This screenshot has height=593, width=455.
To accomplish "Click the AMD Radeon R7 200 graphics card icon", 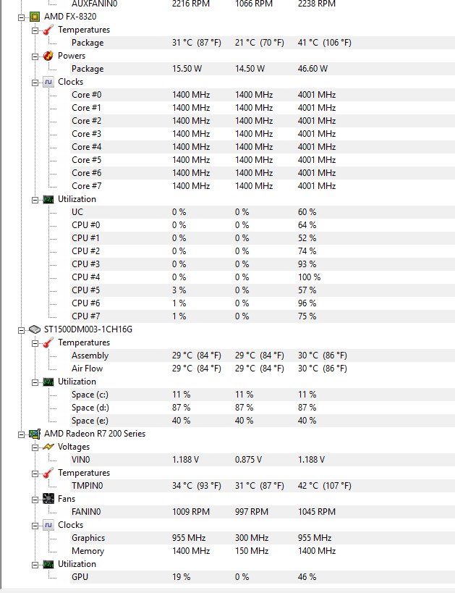I will point(35,434).
